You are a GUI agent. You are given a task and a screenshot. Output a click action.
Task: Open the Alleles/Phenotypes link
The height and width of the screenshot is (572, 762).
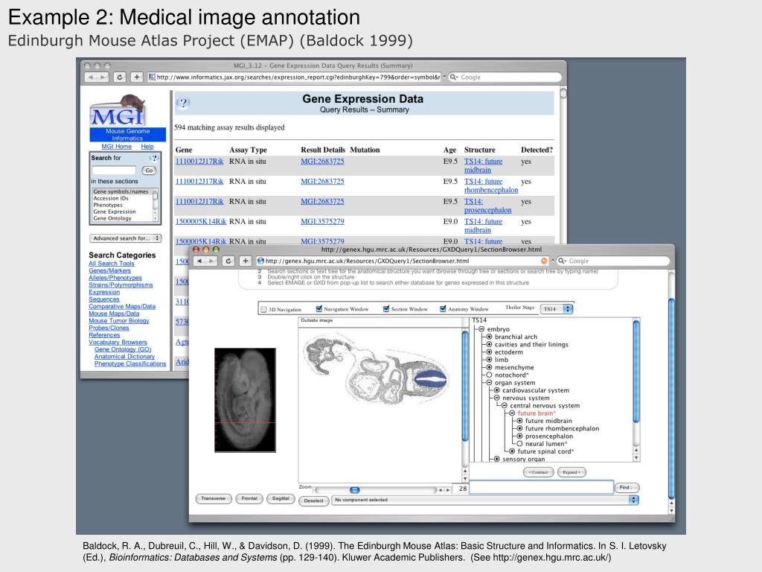pyautogui.click(x=115, y=278)
